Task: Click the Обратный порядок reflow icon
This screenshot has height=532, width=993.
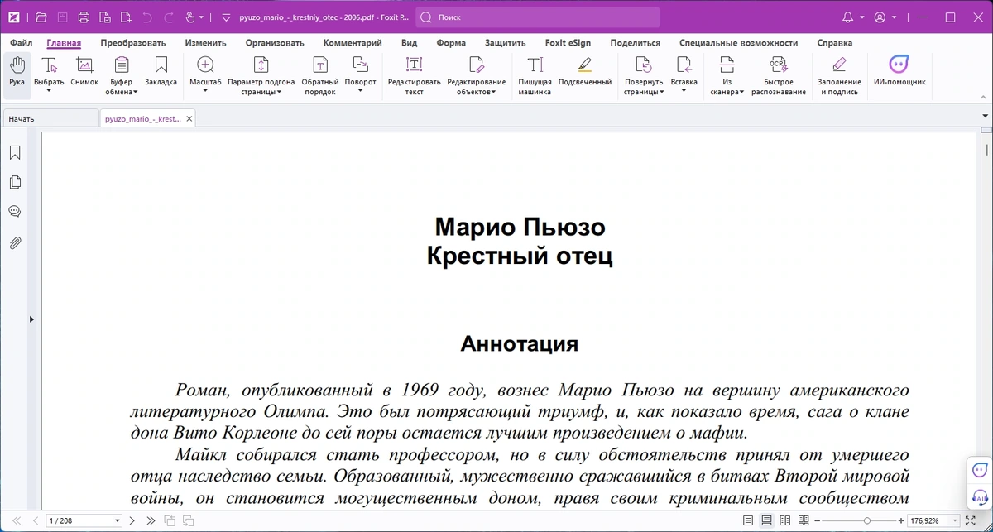Action: pos(320,66)
